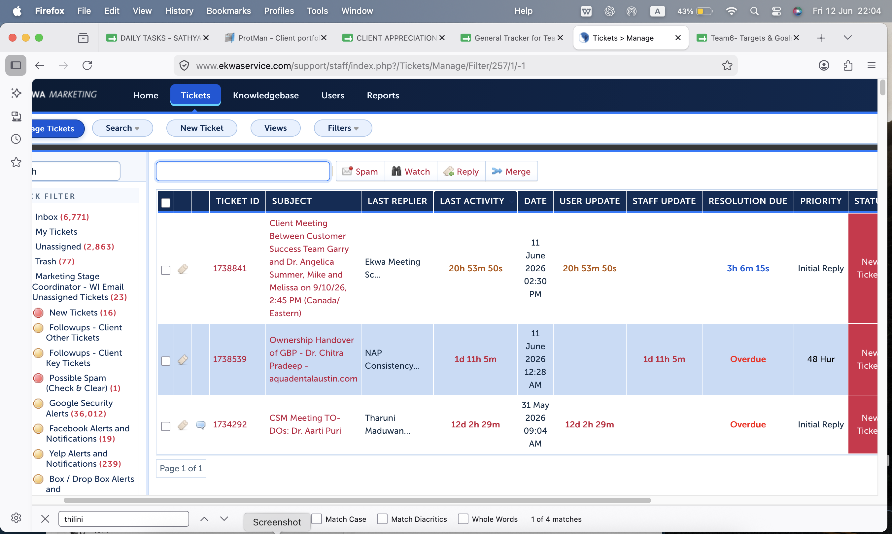Image resolution: width=892 pixels, height=534 pixels.
Task: Click ticket icon in row 1734292
Action: point(183,425)
